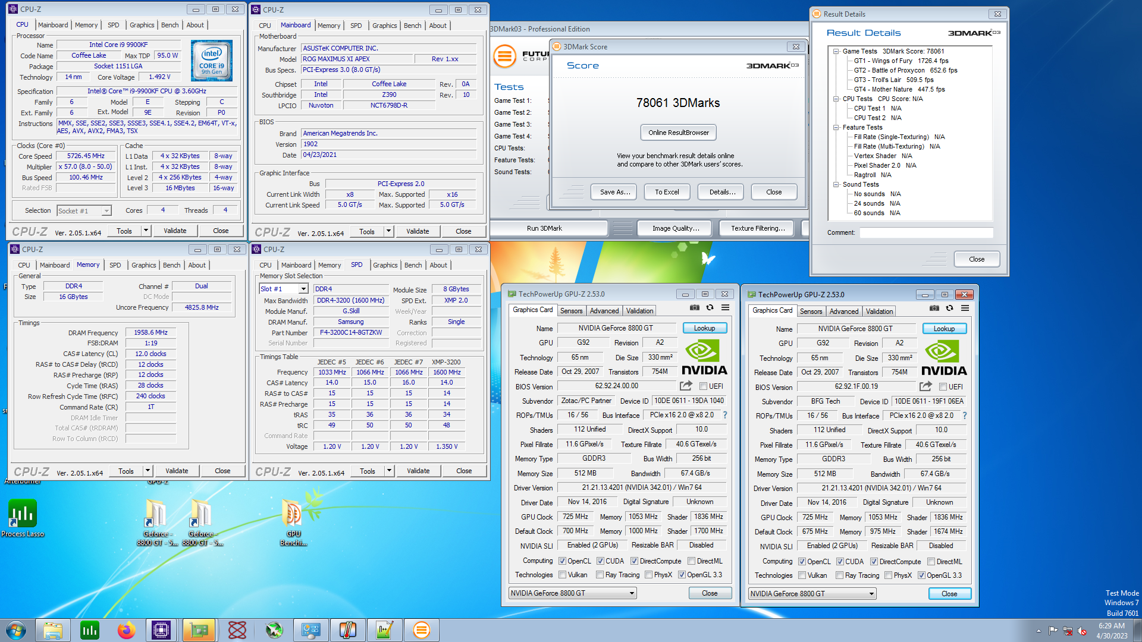Click the screenshot camera icon in right GPU-Z window
1142x642 pixels.
934,309
